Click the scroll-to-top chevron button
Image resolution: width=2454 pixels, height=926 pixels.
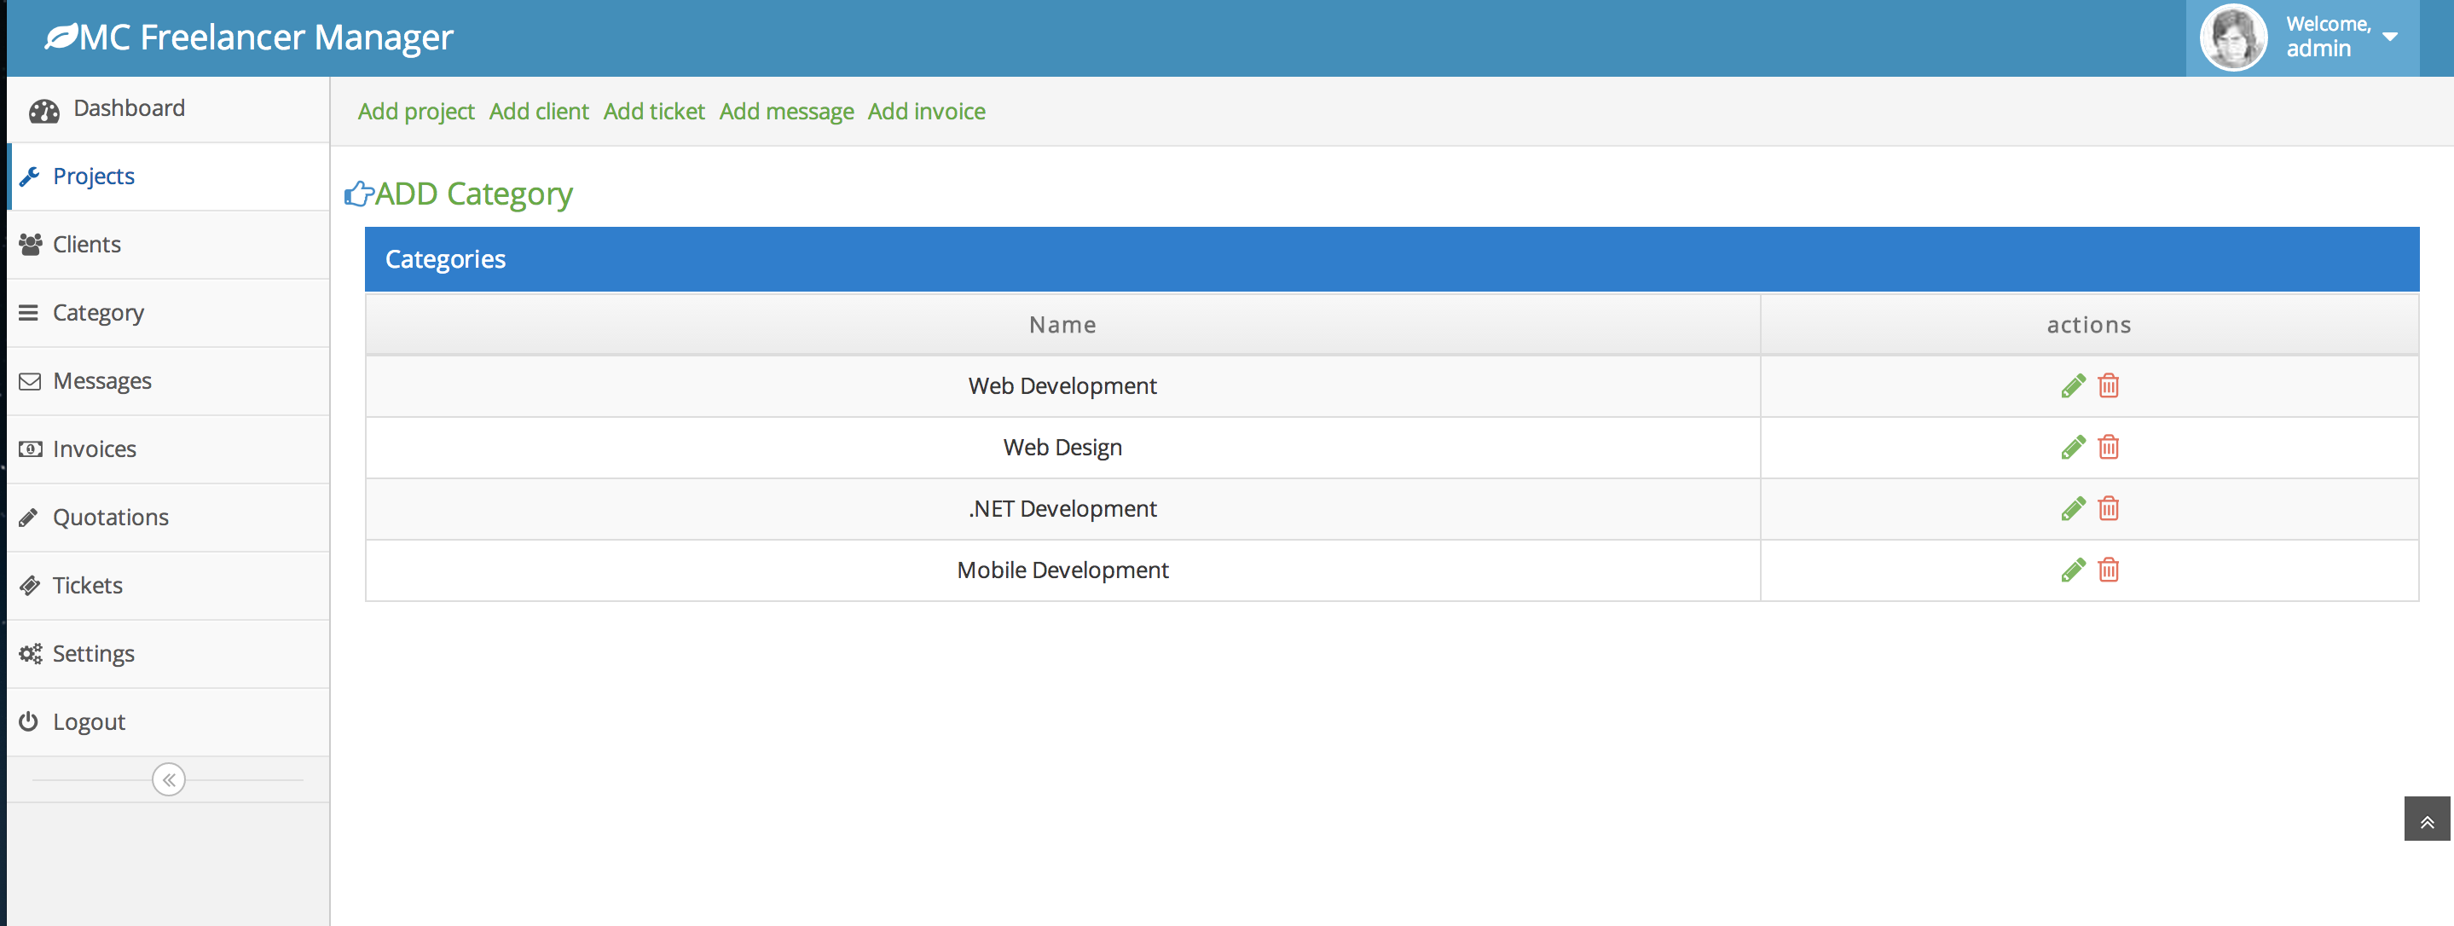tap(2429, 818)
